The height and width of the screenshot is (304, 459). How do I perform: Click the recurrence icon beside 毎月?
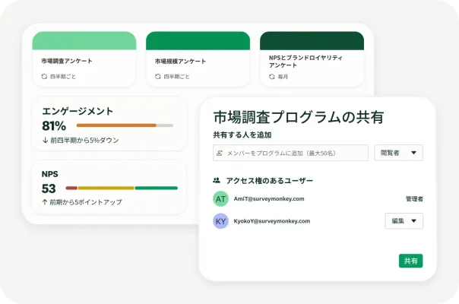[x=271, y=77]
